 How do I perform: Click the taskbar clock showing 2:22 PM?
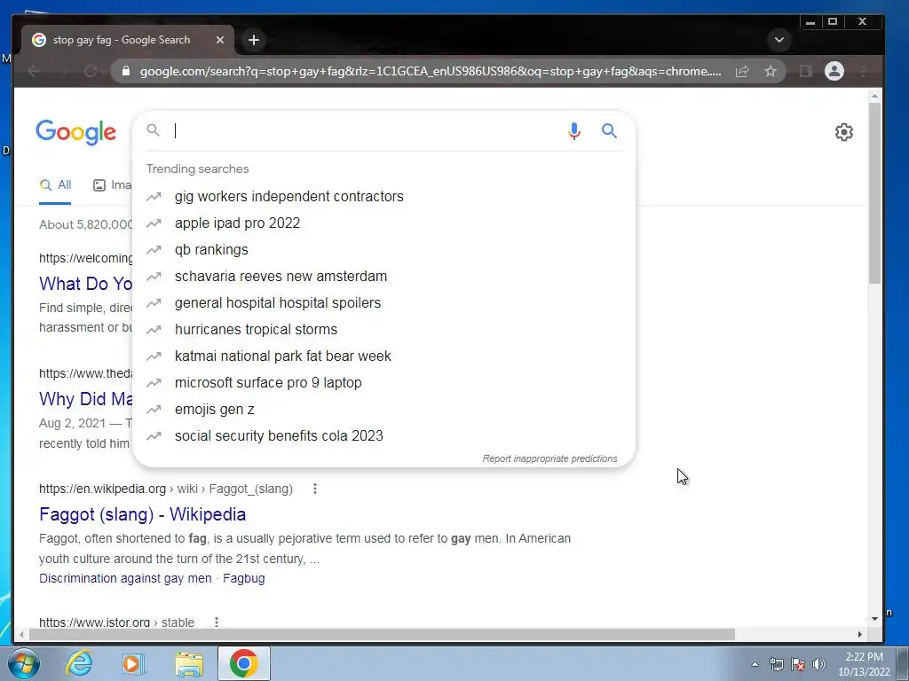point(864,664)
